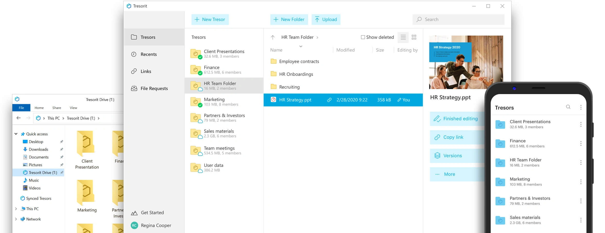Select Downloads in Quick access

(36, 149)
